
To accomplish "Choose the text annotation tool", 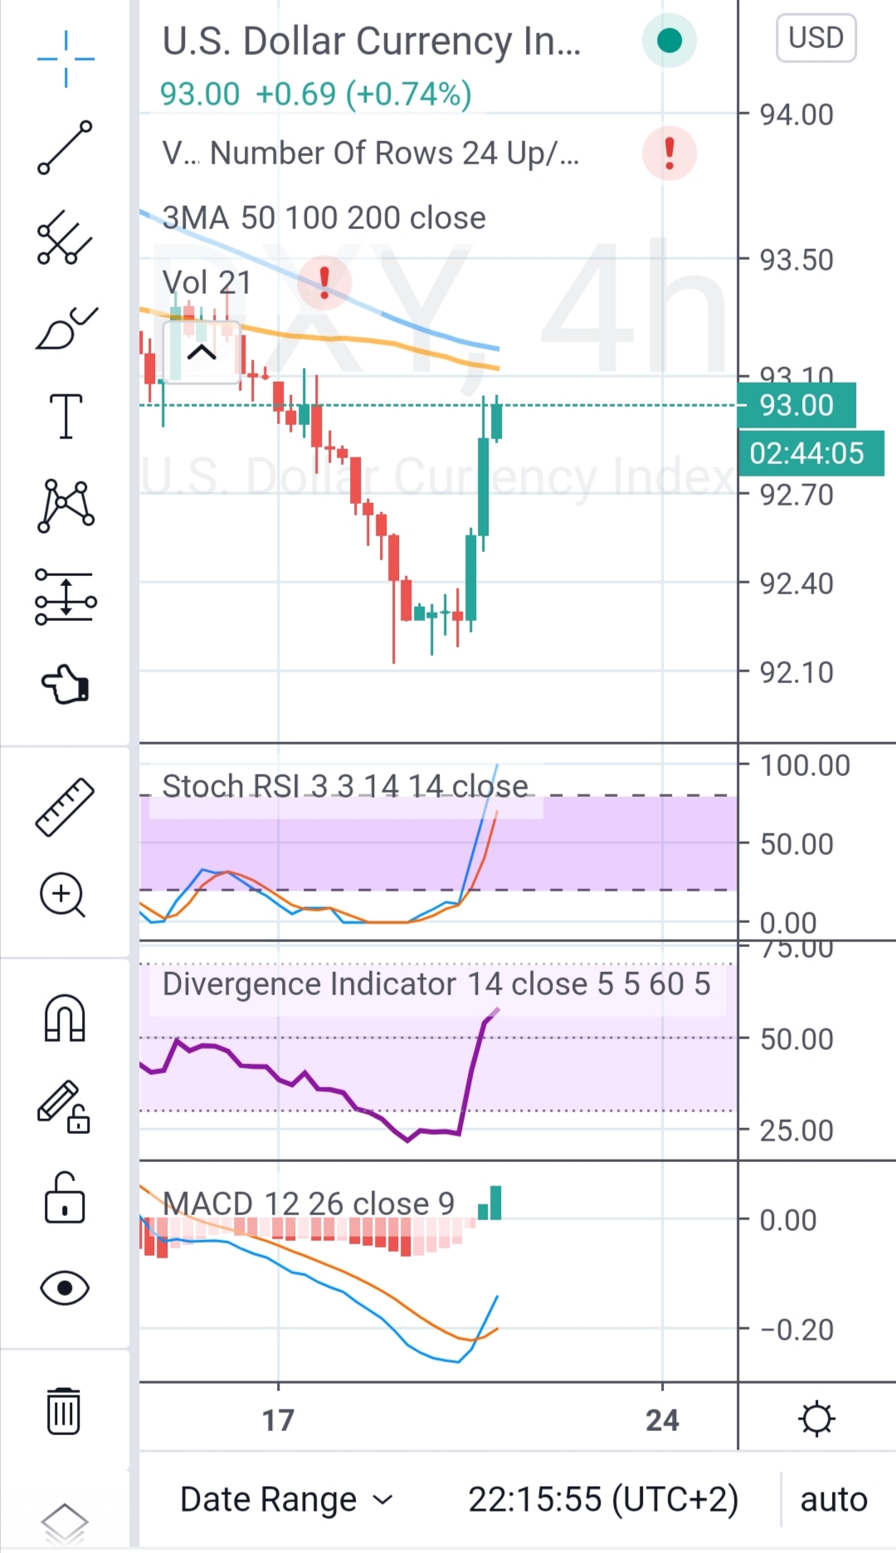I will [x=66, y=416].
